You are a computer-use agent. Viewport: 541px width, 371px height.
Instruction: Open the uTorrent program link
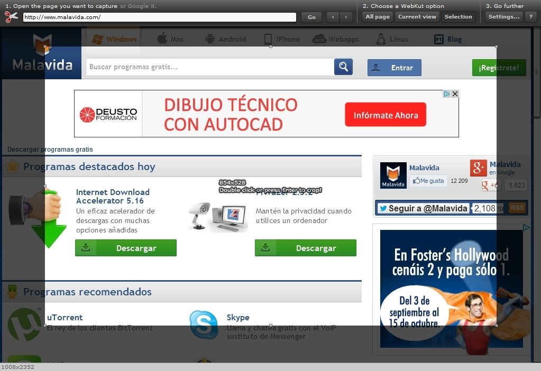65,317
